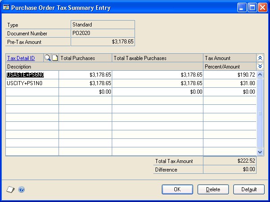Maximize the Purchase Order Tax Summary window

click(252, 8)
